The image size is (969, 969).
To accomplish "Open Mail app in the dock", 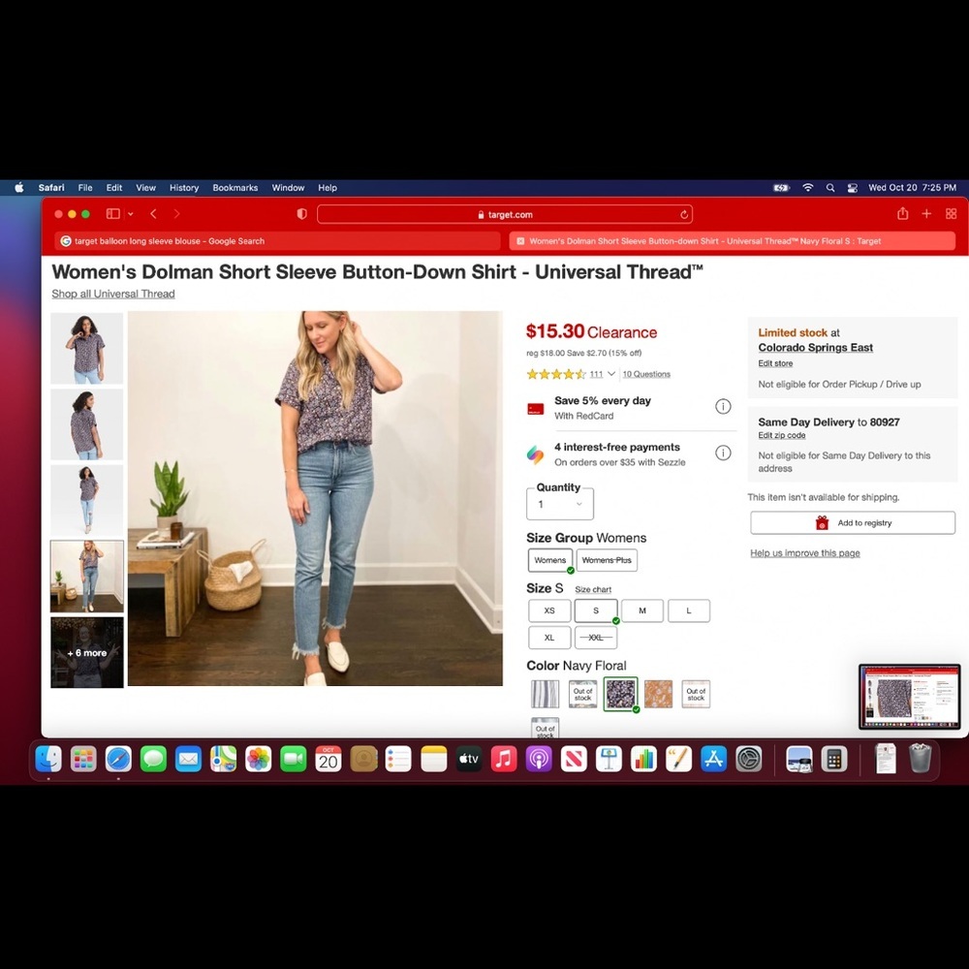I will [189, 759].
